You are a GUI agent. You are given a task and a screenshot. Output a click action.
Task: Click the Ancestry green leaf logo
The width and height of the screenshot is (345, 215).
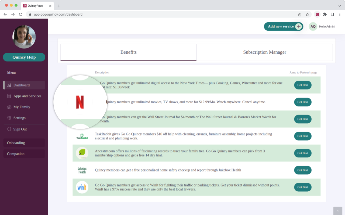click(82, 153)
